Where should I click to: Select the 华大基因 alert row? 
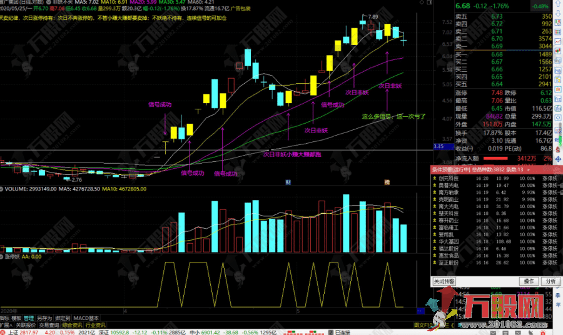pos(497,241)
